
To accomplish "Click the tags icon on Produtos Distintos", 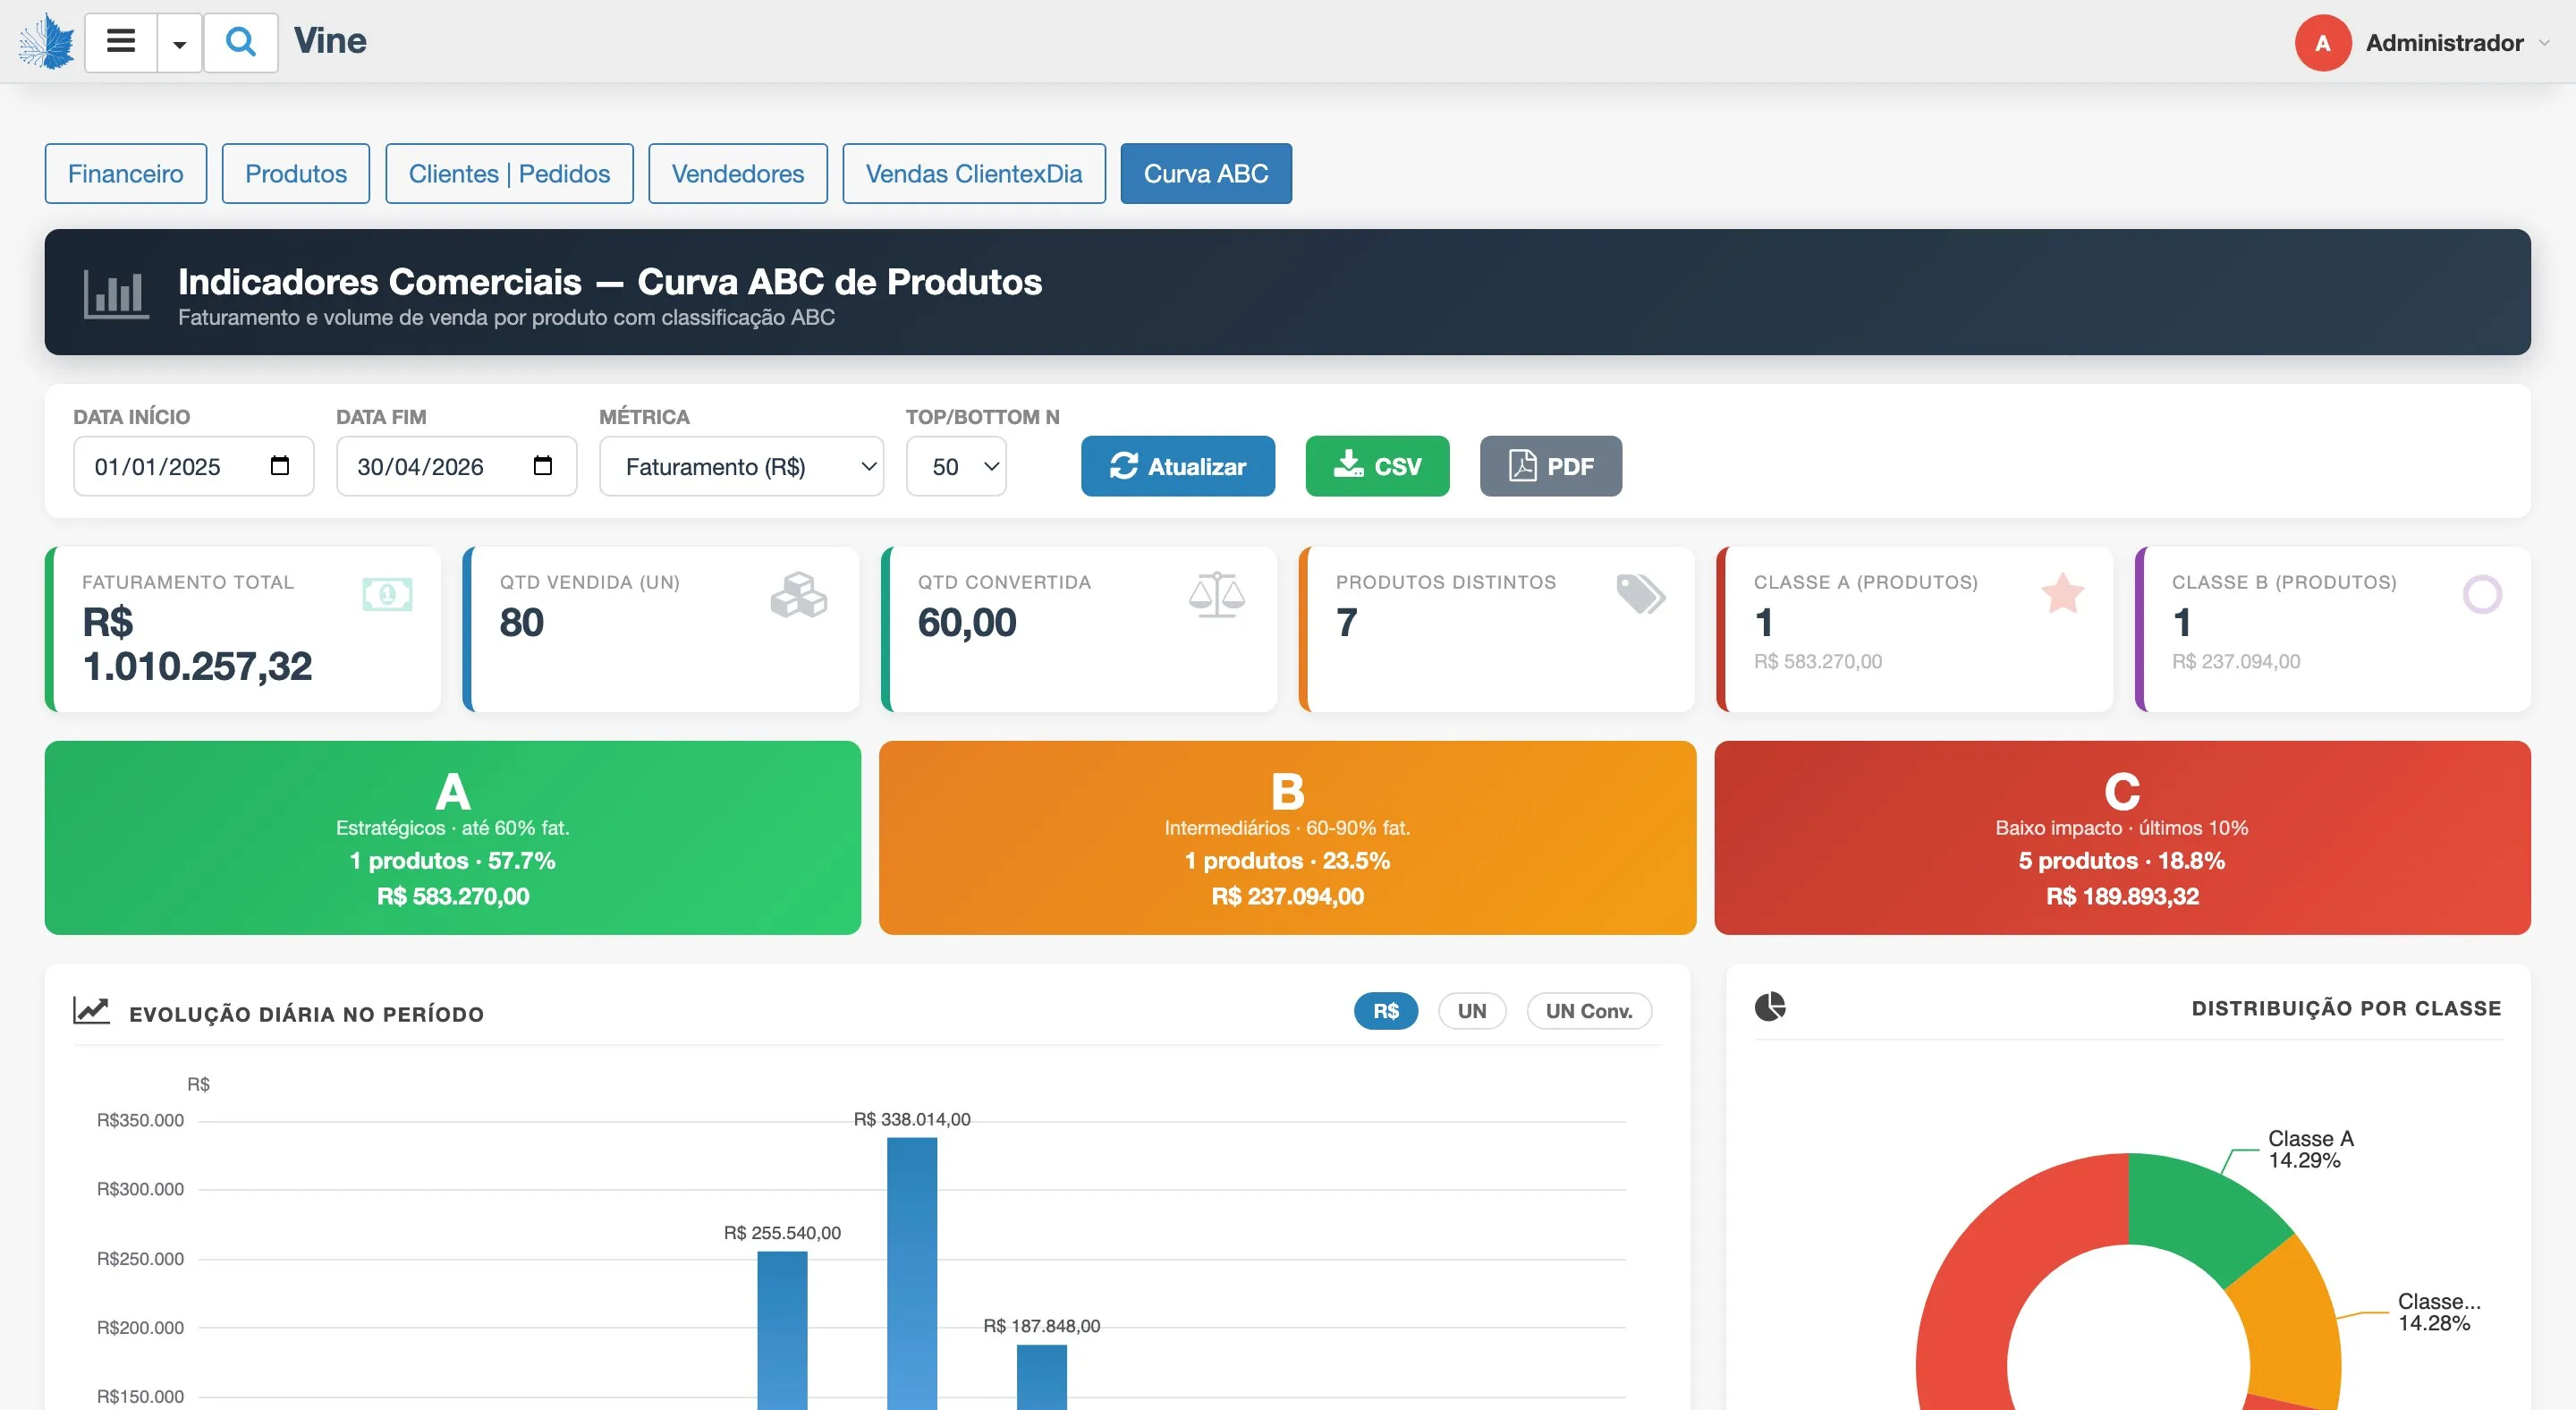I will click(1641, 595).
